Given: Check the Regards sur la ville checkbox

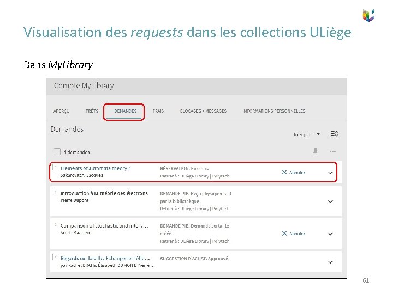Looking at the screenshot, I should (x=56, y=257).
